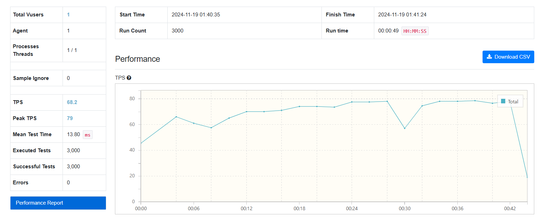Click the 00:30 x-axis label
The height and width of the screenshot is (221, 543).
pos(404,208)
